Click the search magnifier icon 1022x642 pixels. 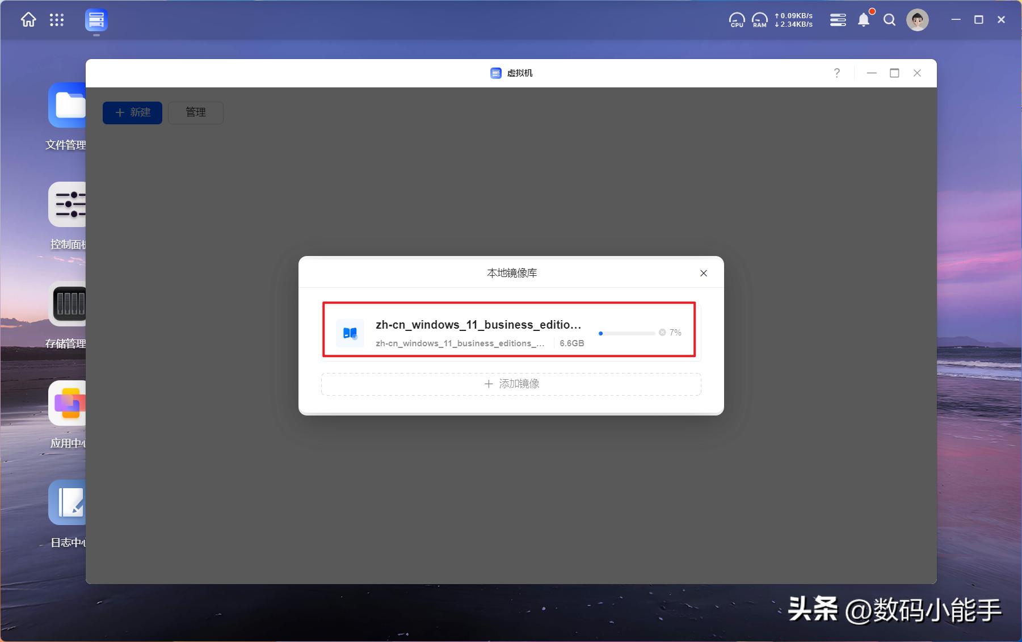889,20
